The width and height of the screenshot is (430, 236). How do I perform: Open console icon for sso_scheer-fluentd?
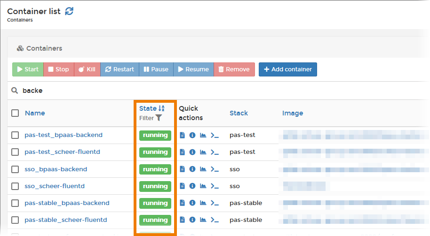coord(215,186)
